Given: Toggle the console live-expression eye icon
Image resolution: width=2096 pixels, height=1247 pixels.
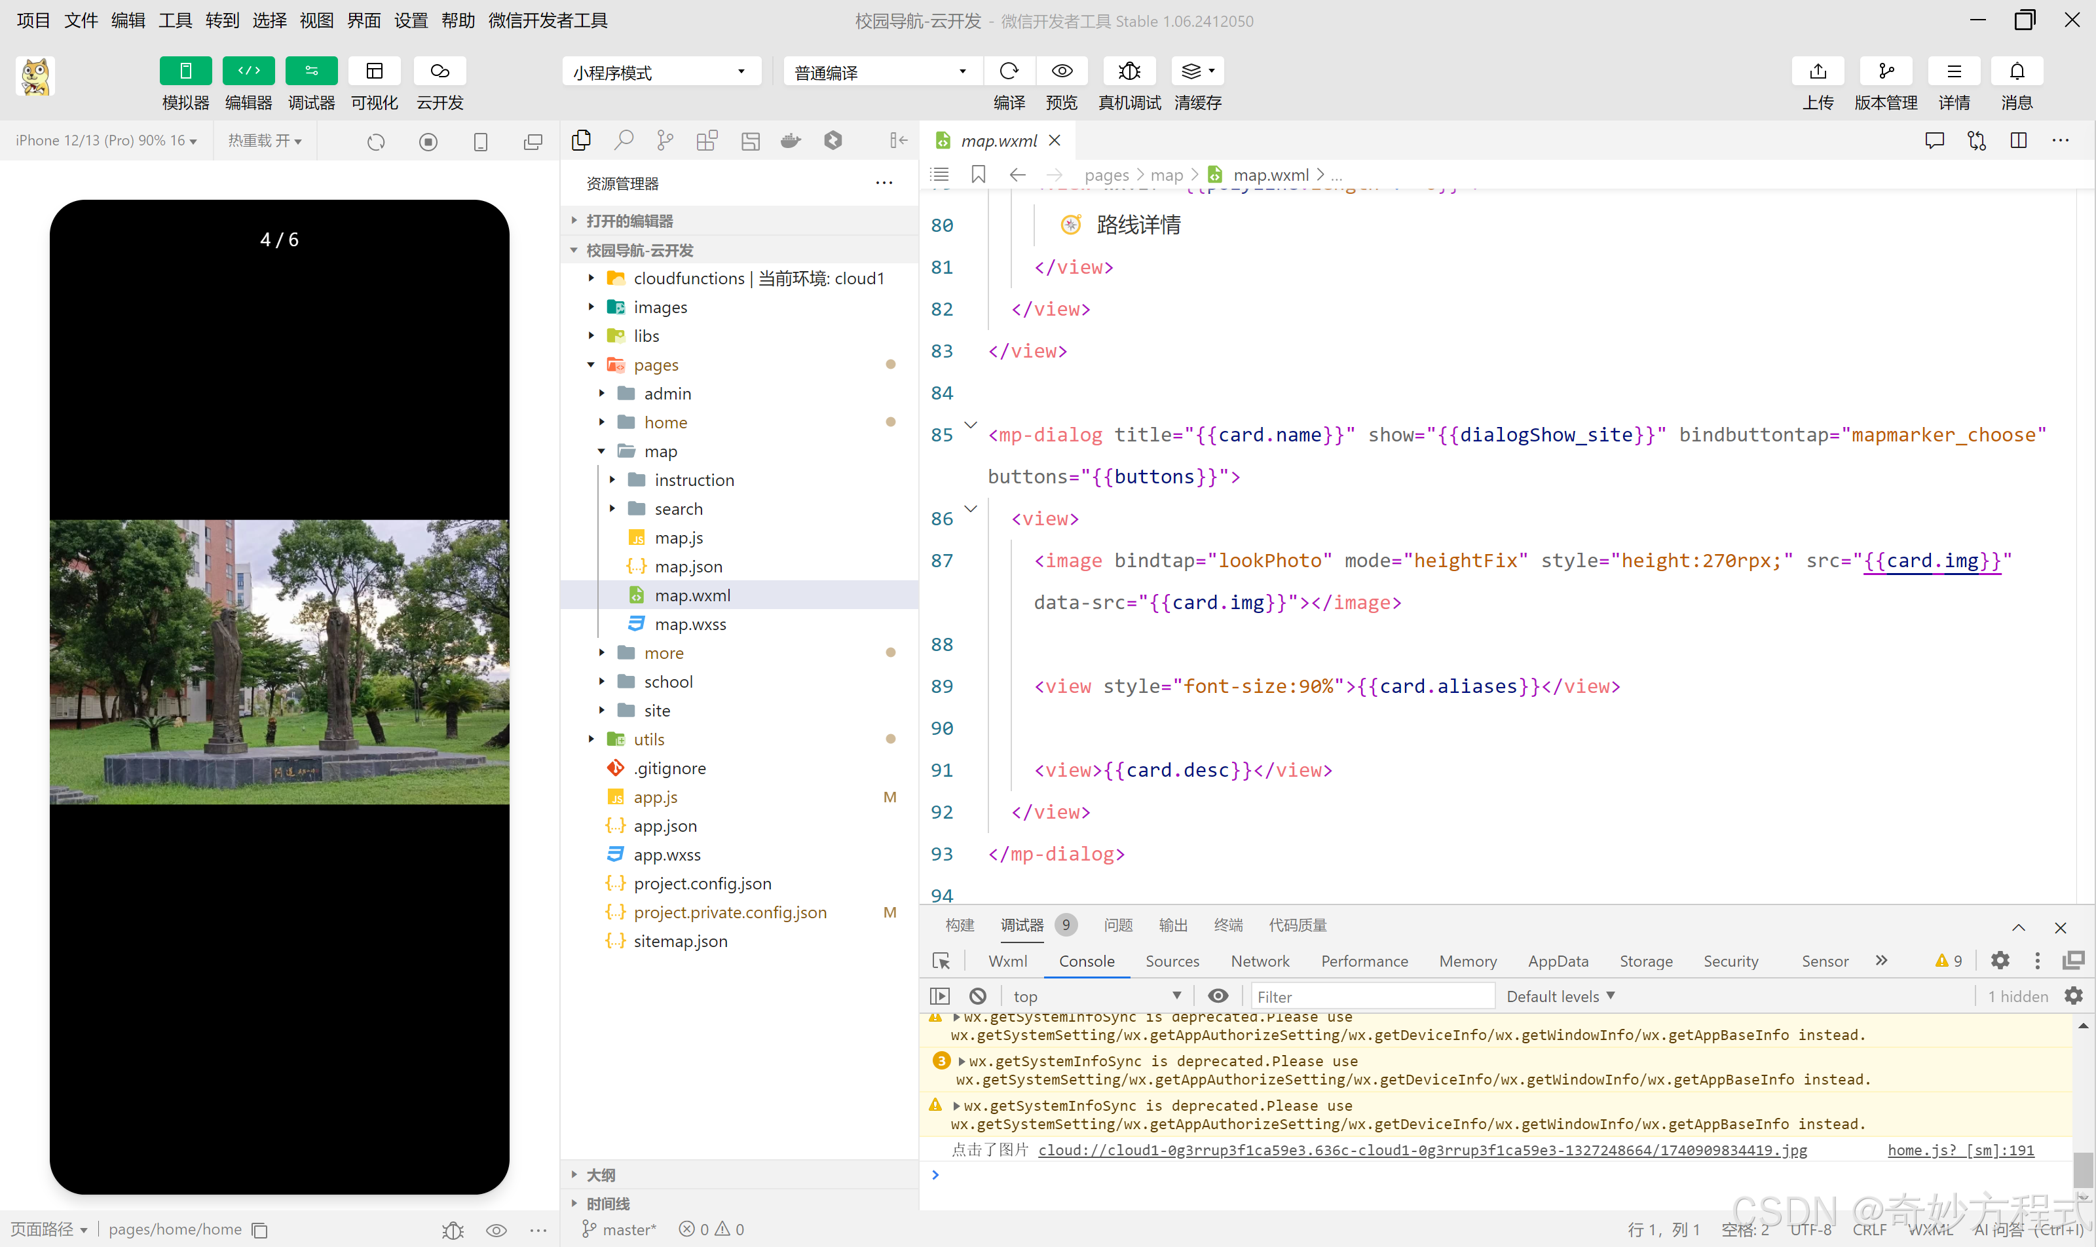Looking at the screenshot, I should [x=1218, y=996].
